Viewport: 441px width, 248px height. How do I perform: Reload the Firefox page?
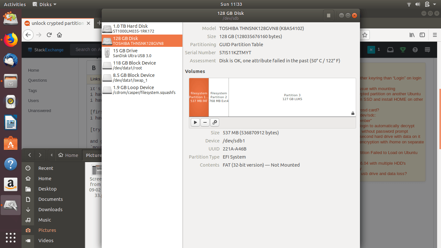click(x=49, y=35)
